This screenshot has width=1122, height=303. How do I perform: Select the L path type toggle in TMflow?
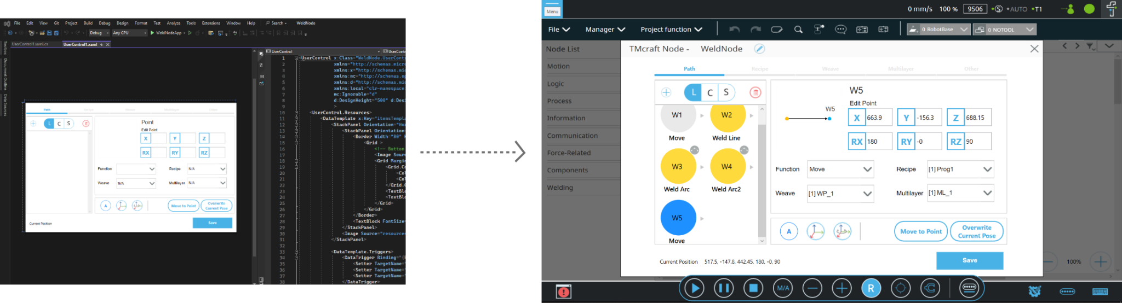tap(693, 92)
